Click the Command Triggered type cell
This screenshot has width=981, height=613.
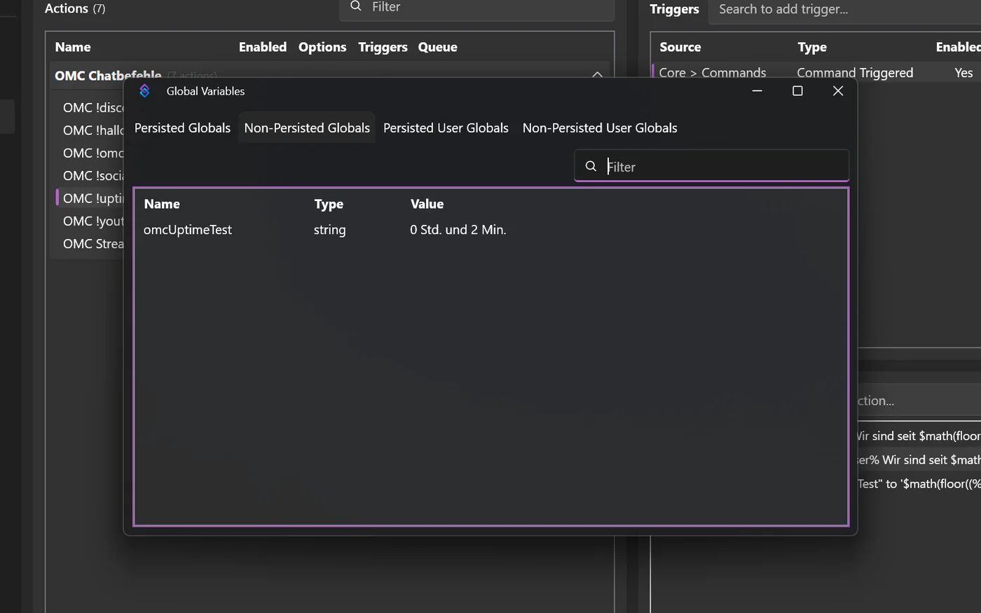point(855,72)
